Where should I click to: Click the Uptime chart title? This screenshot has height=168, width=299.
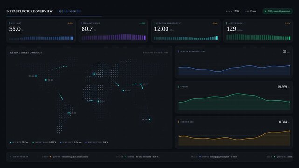(184, 87)
